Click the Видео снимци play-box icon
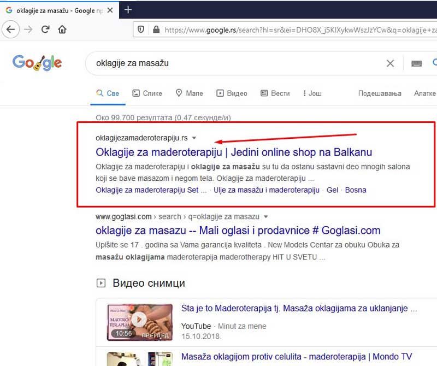 (x=101, y=283)
